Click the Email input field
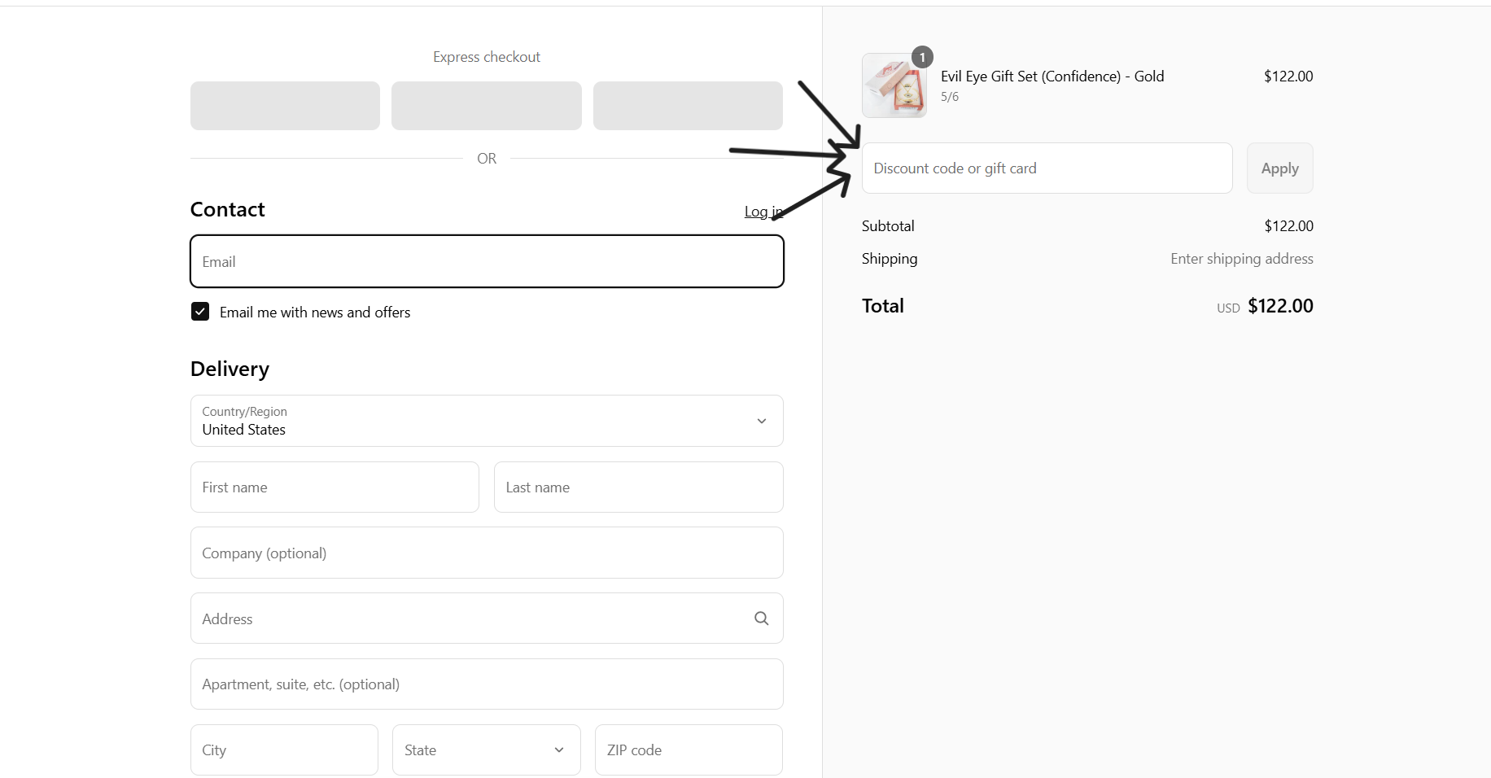This screenshot has width=1491, height=778. pos(486,261)
